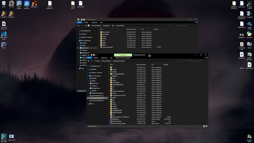Open Файл tab in Serum Presets window
Screen dimensions: 254x143
[x=79, y=22]
